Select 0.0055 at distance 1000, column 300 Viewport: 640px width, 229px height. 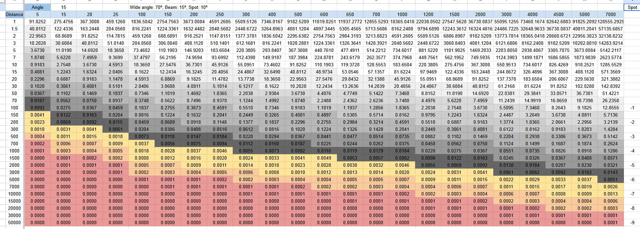246,151
